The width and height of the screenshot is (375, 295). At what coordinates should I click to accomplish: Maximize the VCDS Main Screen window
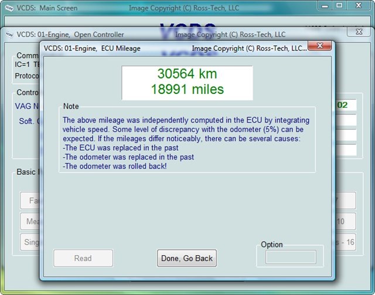coord(339,5)
